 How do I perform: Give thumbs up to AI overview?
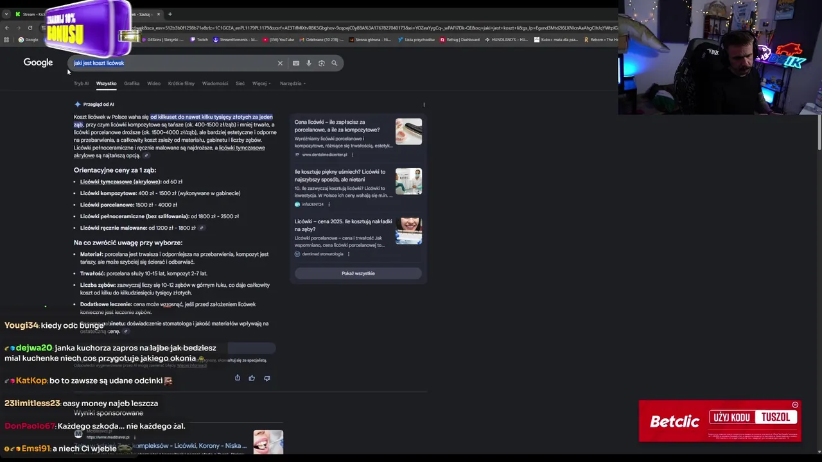(252, 378)
